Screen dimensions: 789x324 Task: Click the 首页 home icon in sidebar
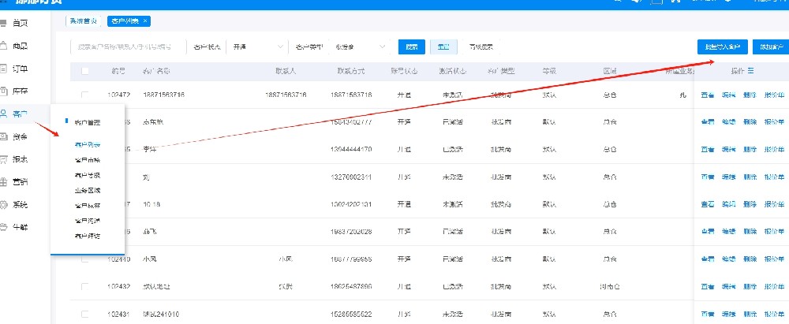pos(5,24)
